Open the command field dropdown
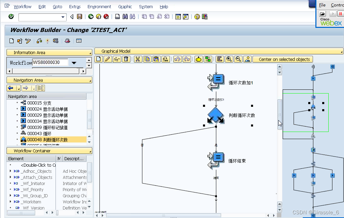344x218 pixels. pos(63,17)
